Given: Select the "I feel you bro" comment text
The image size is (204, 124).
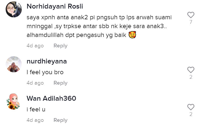Looking at the screenshot, I should click(x=45, y=72).
